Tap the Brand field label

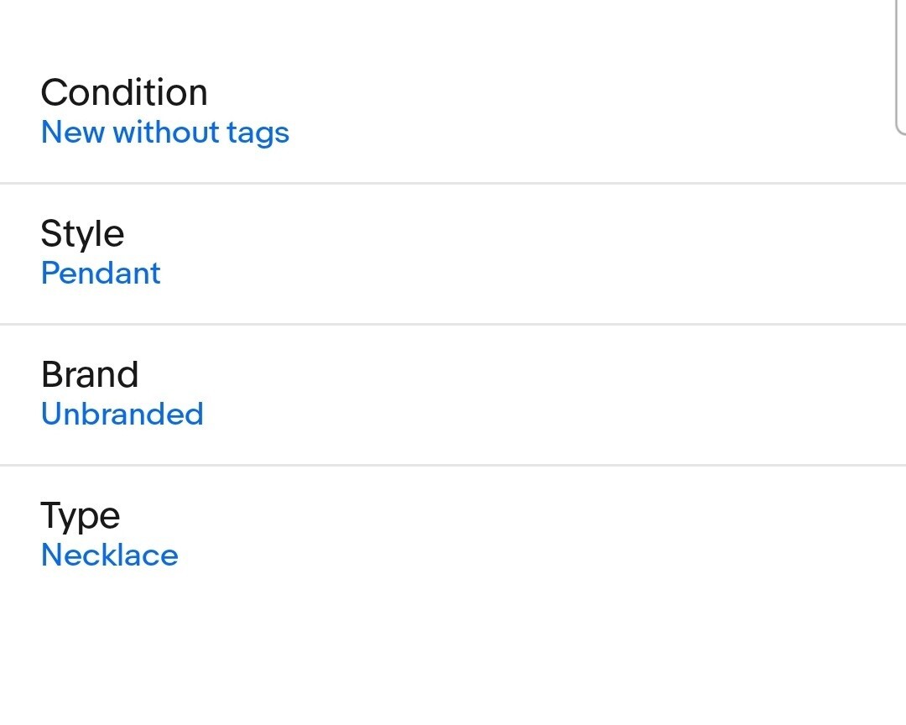(90, 374)
